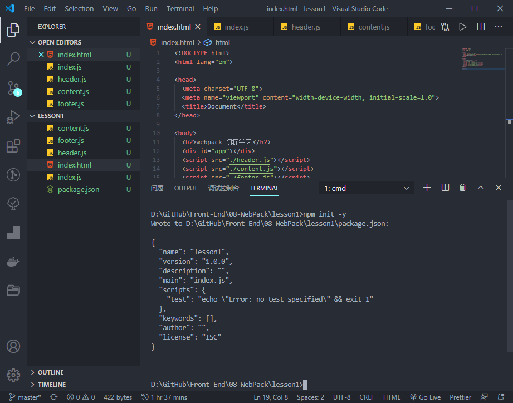The height and width of the screenshot is (403, 513).
Task: Open the Run and Debug view
Action: (13, 117)
